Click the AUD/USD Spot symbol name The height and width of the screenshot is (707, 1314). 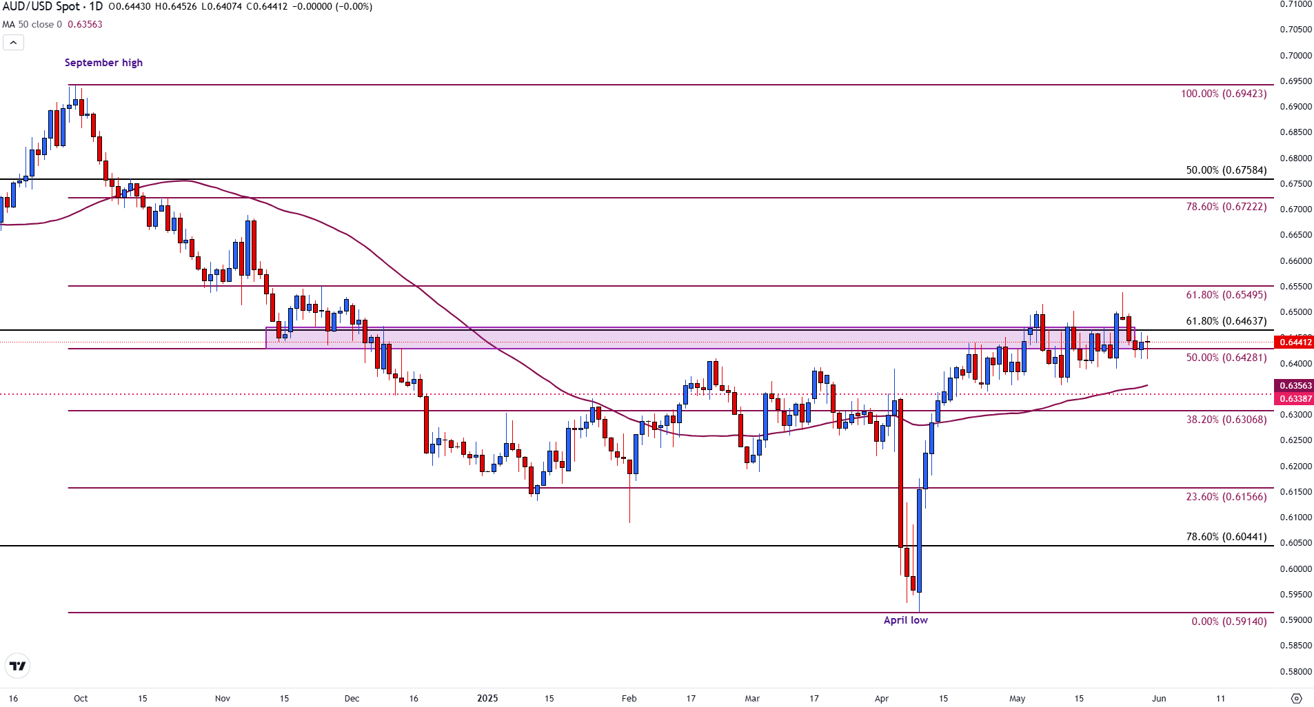click(x=41, y=7)
